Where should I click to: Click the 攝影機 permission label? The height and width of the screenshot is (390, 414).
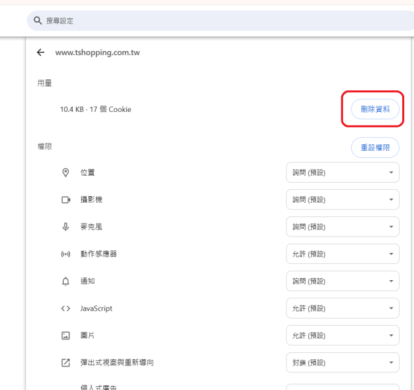(91, 200)
